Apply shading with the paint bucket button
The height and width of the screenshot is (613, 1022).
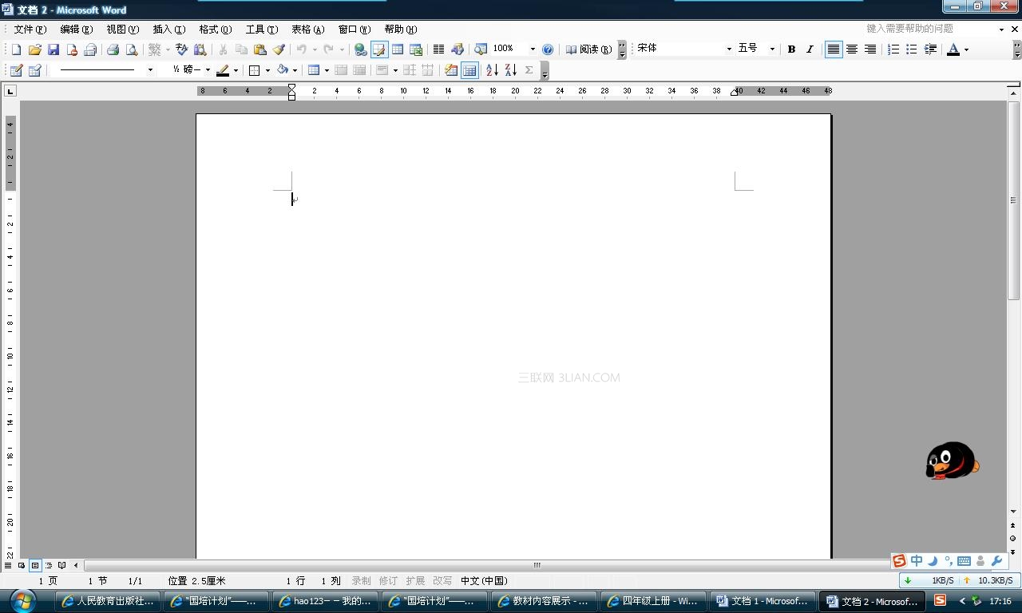[x=282, y=70]
